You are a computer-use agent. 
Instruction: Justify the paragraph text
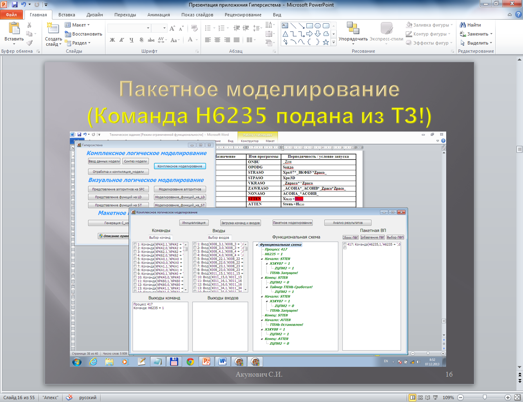point(237,40)
